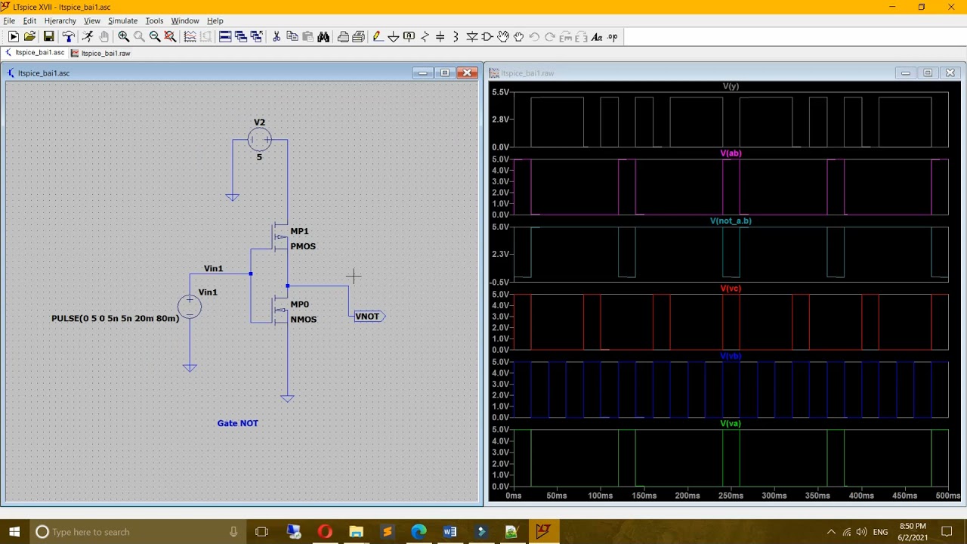Viewport: 967px width, 544px height.
Task: Open the taskbar File Explorer icon
Action: [x=356, y=532]
